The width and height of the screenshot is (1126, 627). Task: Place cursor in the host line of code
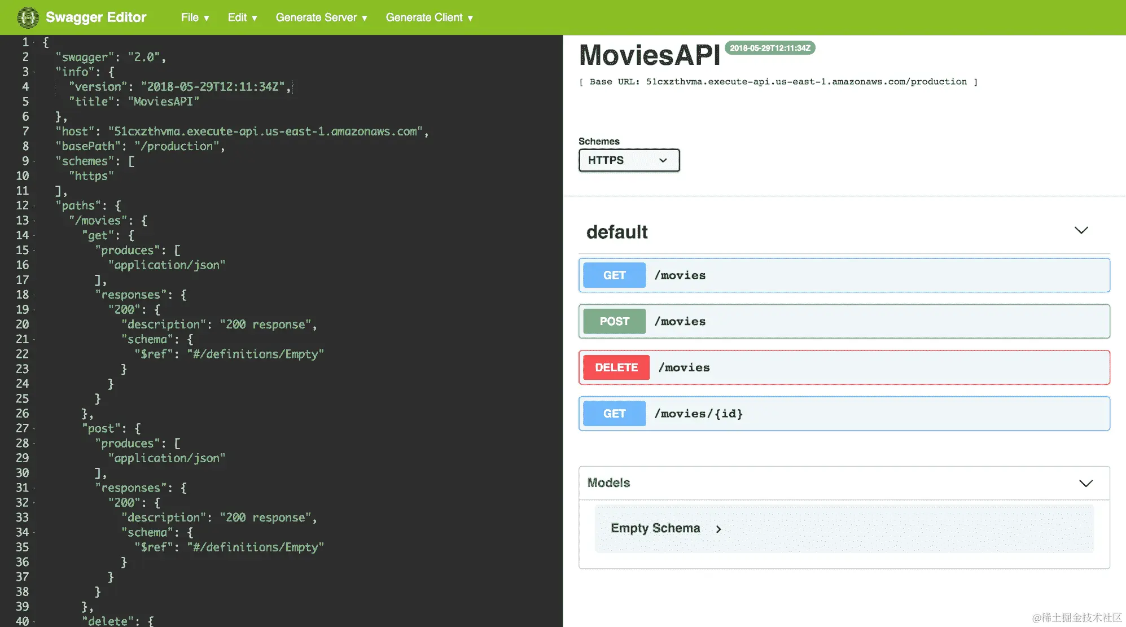(x=265, y=131)
